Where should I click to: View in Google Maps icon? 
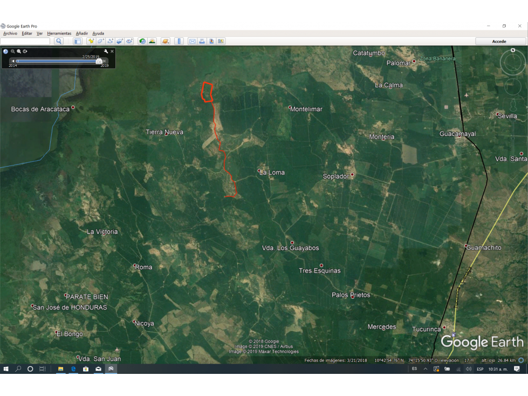click(x=221, y=41)
